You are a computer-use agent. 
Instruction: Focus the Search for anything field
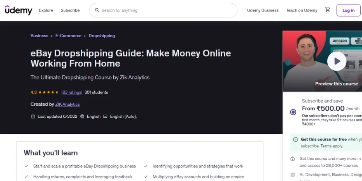pos(163,10)
